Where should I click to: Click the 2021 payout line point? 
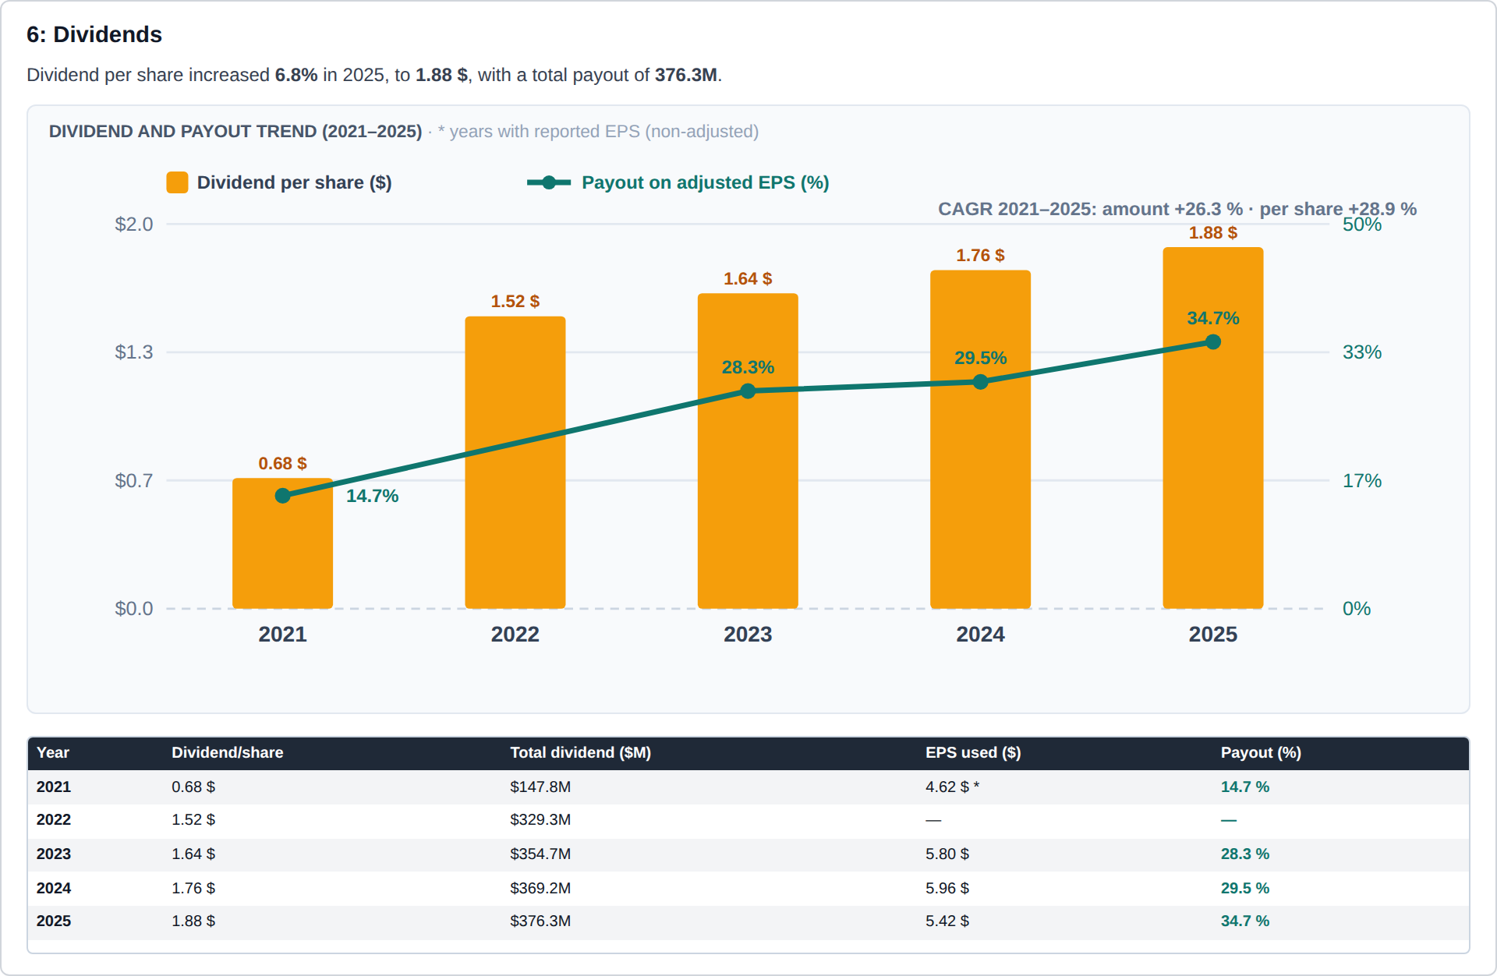[283, 496]
